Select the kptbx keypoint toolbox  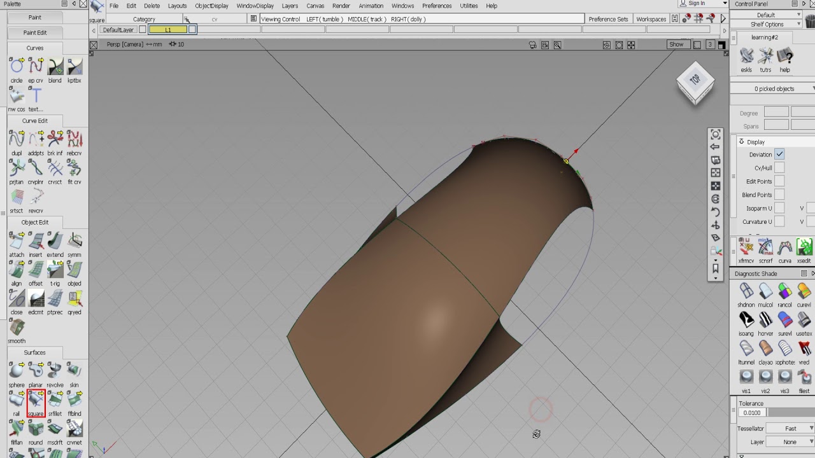74,66
